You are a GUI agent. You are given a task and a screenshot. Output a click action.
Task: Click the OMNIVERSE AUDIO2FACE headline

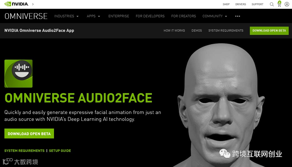point(79,98)
